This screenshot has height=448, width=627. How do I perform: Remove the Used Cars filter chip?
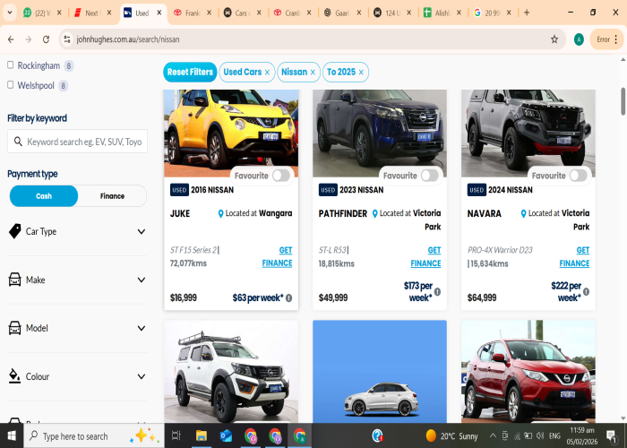coord(267,73)
